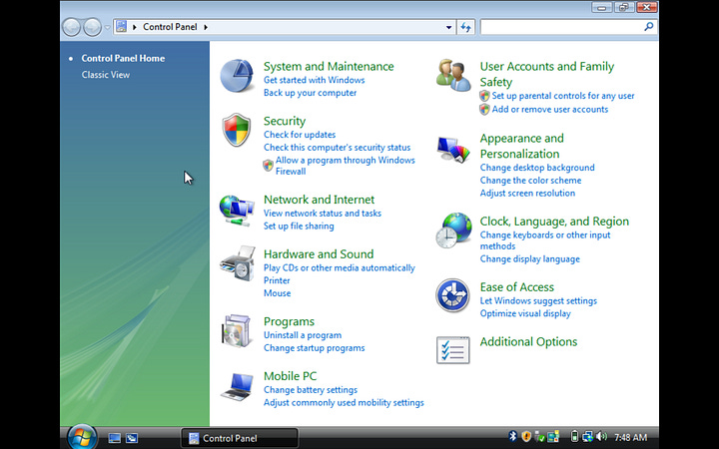Screen dimensions: 719x449
Task: Click Change battery settings
Action: 310,390
